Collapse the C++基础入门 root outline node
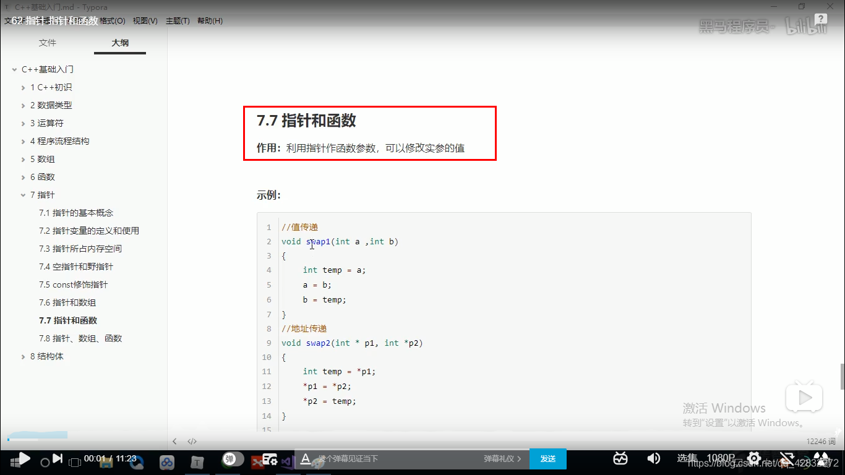This screenshot has height=475, width=845. 14,69
